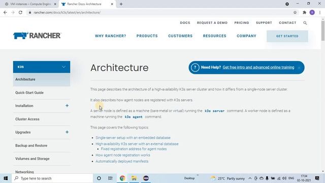Screen dimensions: 325x183
Task: Go back with the browser back arrow
Action: click(5, 12)
